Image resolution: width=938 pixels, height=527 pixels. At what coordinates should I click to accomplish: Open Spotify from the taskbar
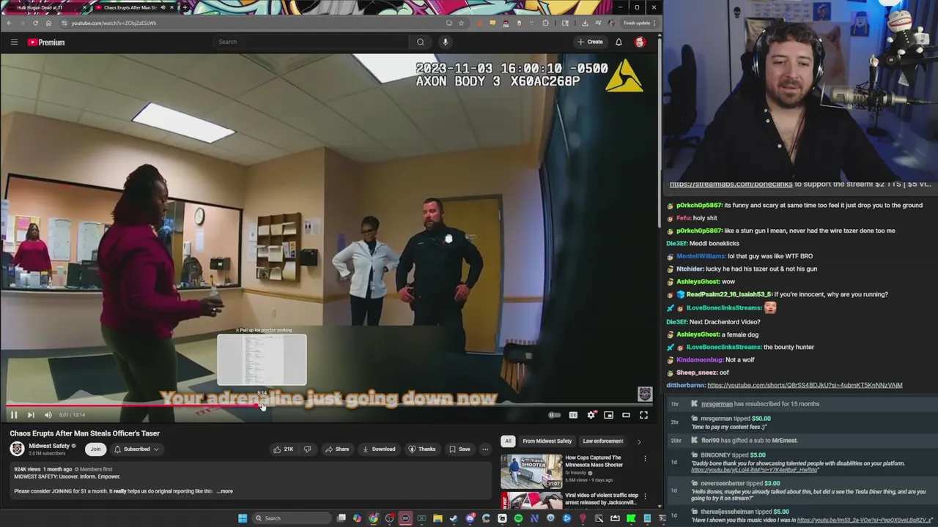click(x=518, y=518)
